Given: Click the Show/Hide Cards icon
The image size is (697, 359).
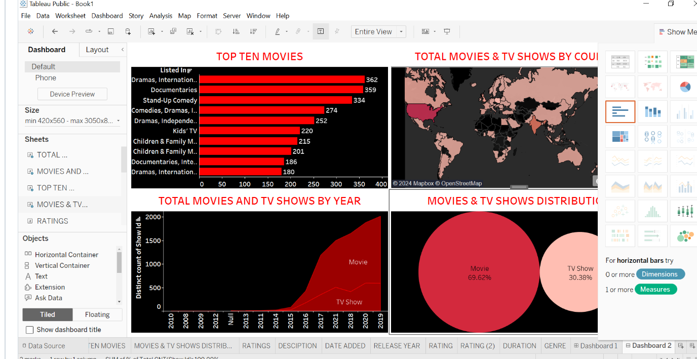Looking at the screenshot, I should pos(425,31).
